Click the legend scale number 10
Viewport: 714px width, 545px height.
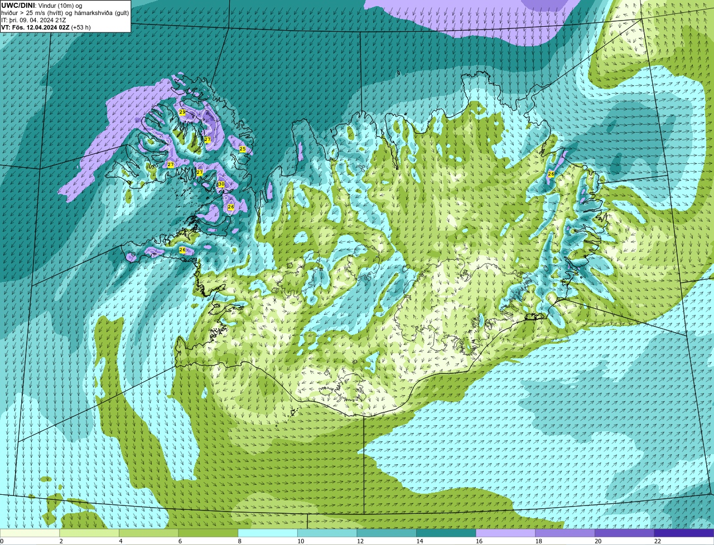pyautogui.click(x=301, y=541)
